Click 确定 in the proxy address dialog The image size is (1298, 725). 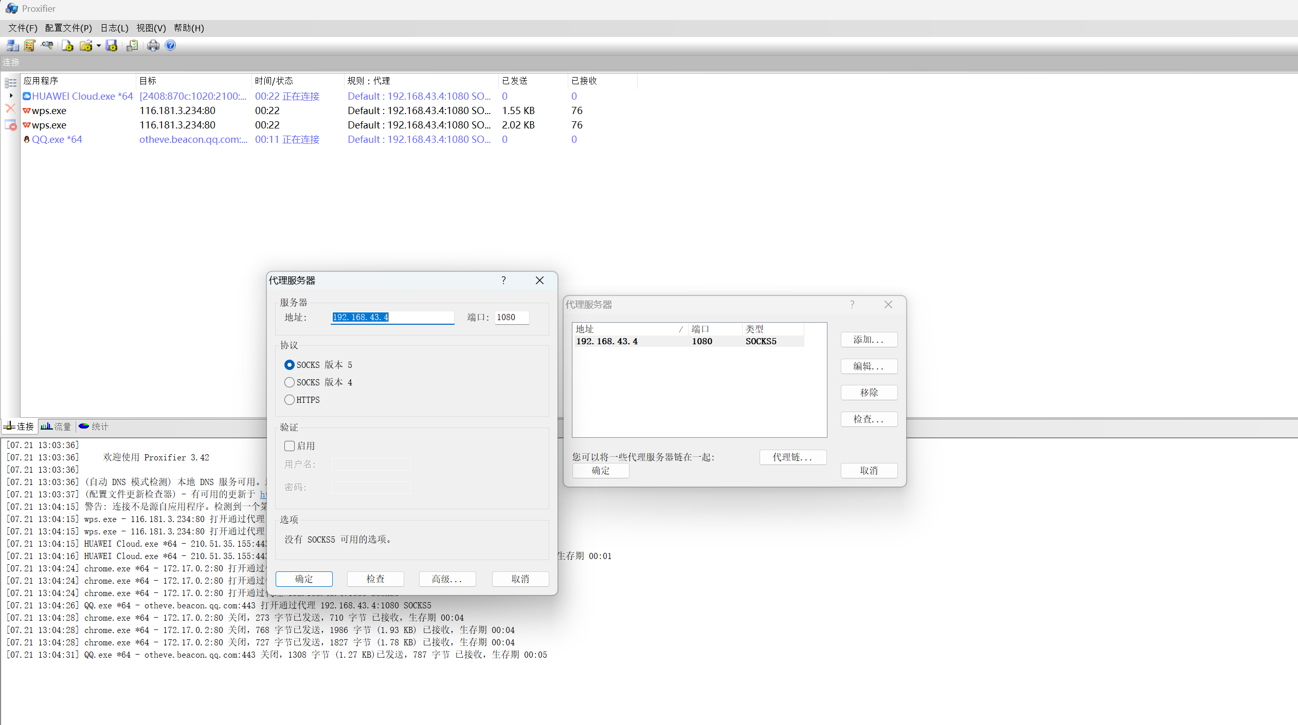304,579
